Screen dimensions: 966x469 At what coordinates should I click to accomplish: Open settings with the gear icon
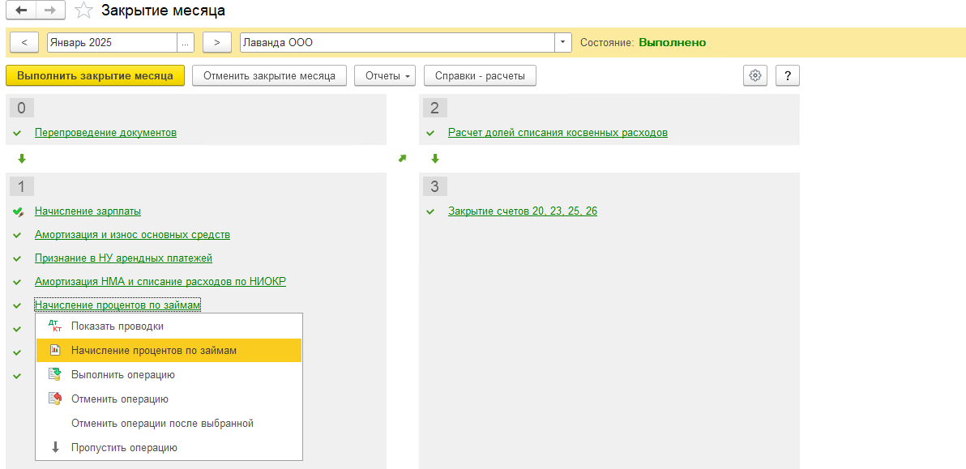coord(755,75)
